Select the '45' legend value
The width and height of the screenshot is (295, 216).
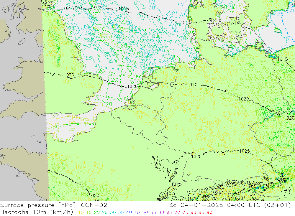137,213
